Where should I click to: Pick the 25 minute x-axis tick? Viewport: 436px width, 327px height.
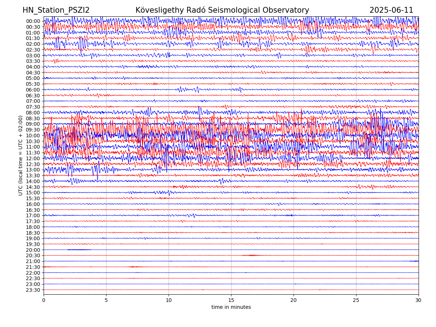(x=356, y=300)
